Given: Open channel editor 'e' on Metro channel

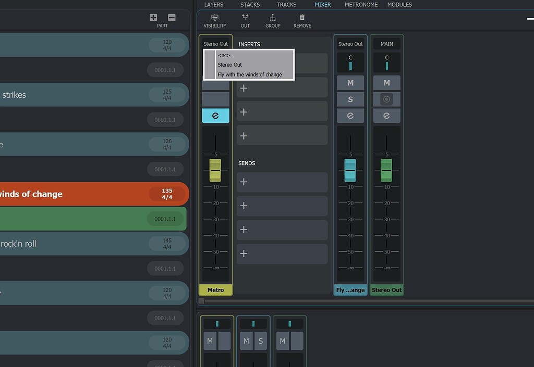Looking at the screenshot, I should click(x=215, y=116).
